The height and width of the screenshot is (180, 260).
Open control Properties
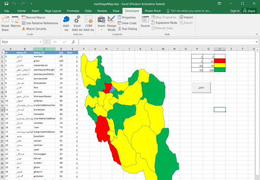[x=127, y=17]
